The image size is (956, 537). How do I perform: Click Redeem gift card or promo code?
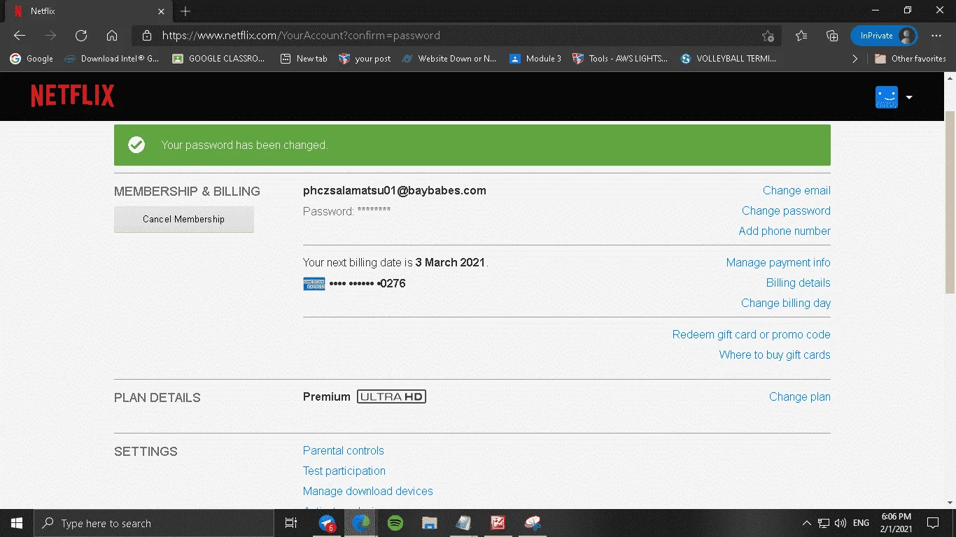tap(752, 334)
